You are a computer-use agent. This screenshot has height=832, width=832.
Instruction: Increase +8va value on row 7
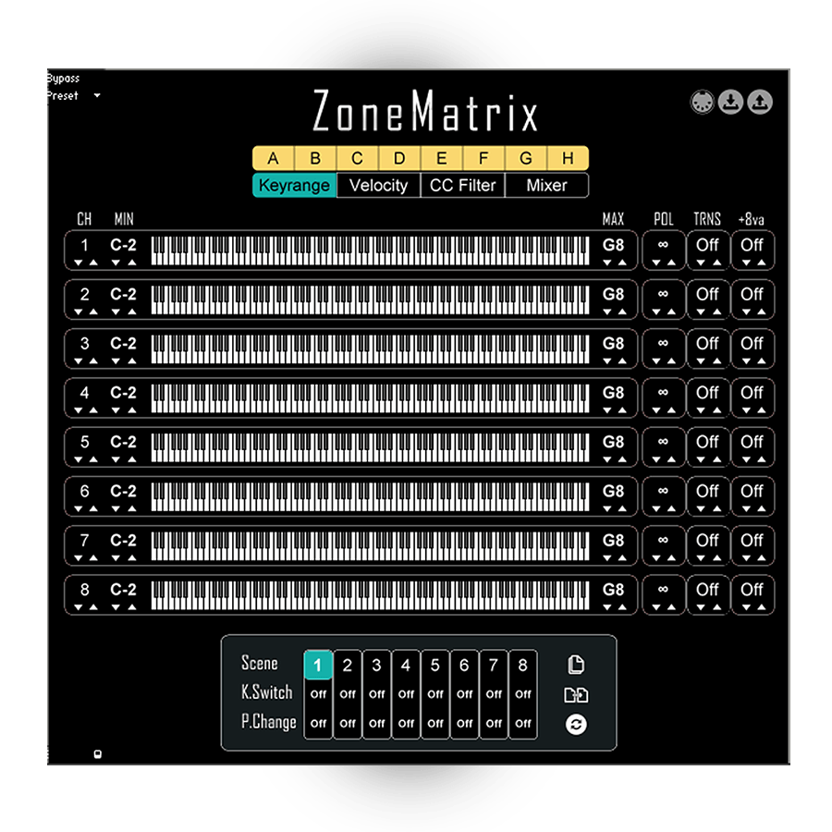click(762, 558)
